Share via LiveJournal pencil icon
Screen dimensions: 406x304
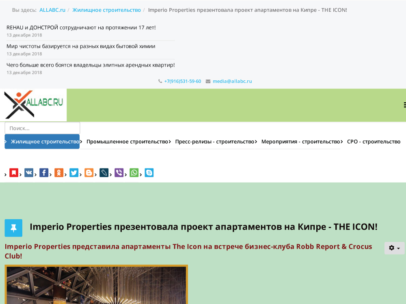click(x=104, y=173)
